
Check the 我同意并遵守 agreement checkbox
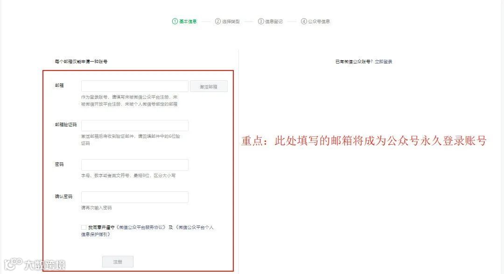(84, 227)
